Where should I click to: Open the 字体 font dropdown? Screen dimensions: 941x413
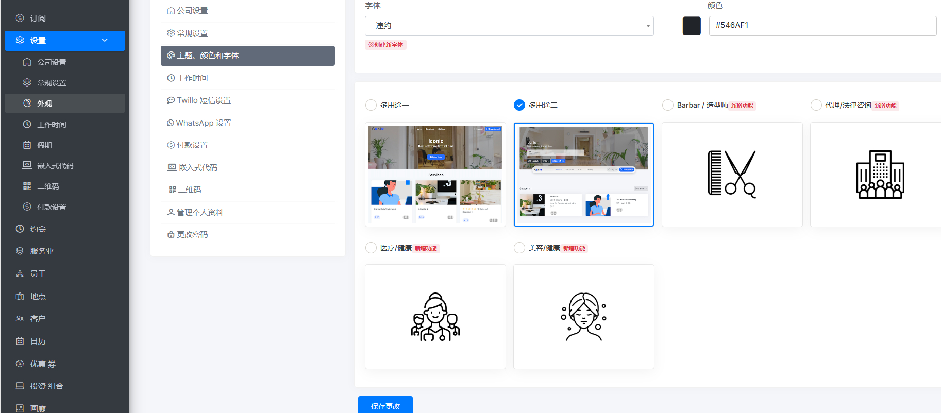click(x=509, y=26)
